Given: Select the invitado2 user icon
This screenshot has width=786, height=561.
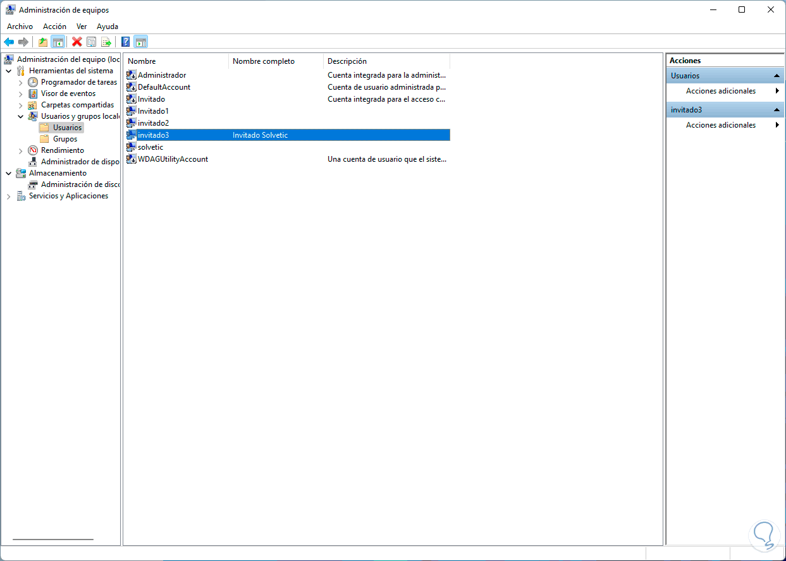Looking at the screenshot, I should pyautogui.click(x=132, y=123).
